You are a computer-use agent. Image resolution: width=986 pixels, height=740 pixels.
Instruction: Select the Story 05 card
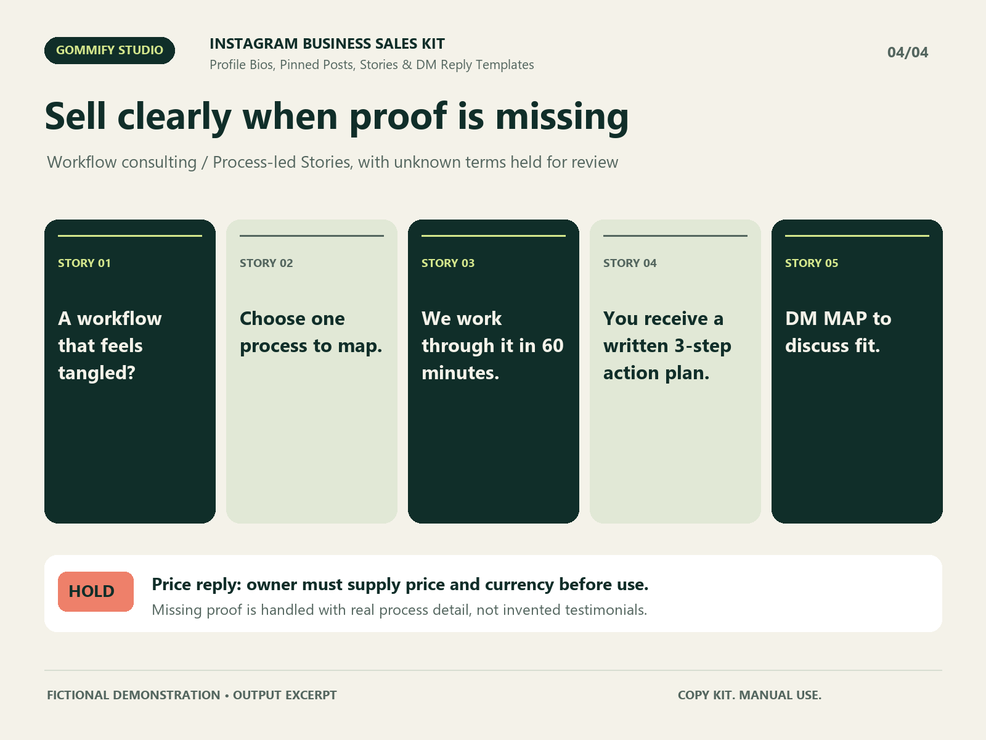pyautogui.click(x=857, y=371)
